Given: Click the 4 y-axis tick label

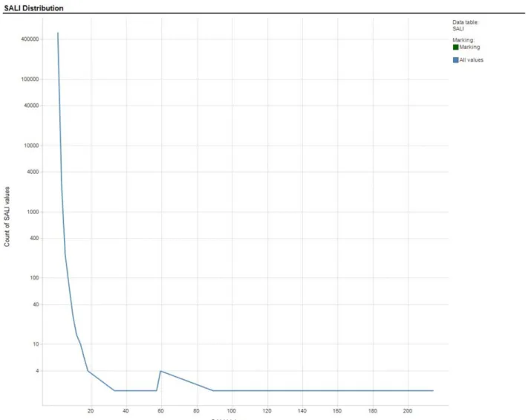Looking at the screenshot, I should [x=37, y=371].
